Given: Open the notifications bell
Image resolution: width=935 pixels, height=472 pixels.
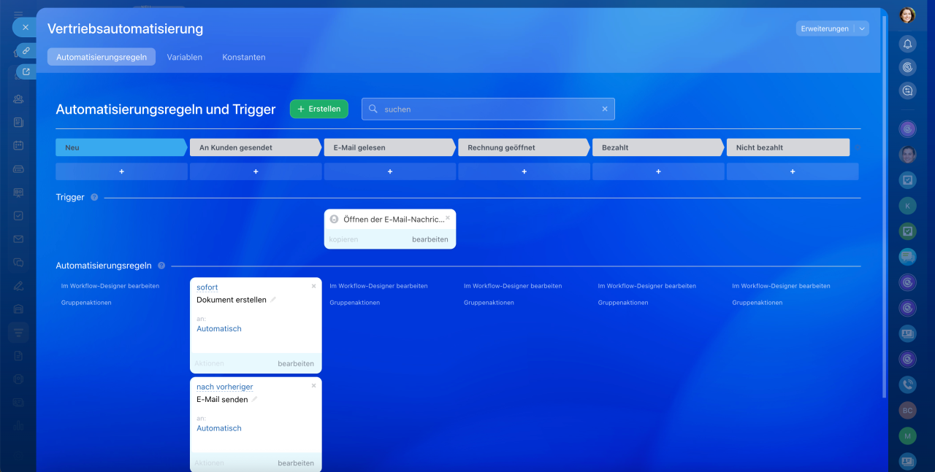Looking at the screenshot, I should point(907,45).
